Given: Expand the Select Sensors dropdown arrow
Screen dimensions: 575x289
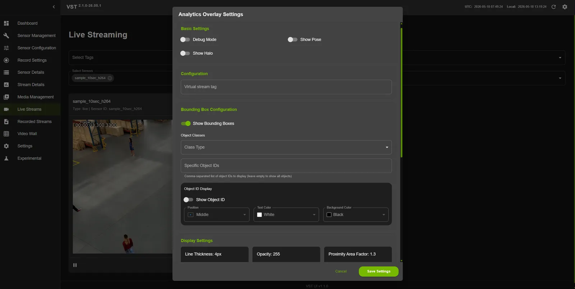Looking at the screenshot, I should coord(560,78).
